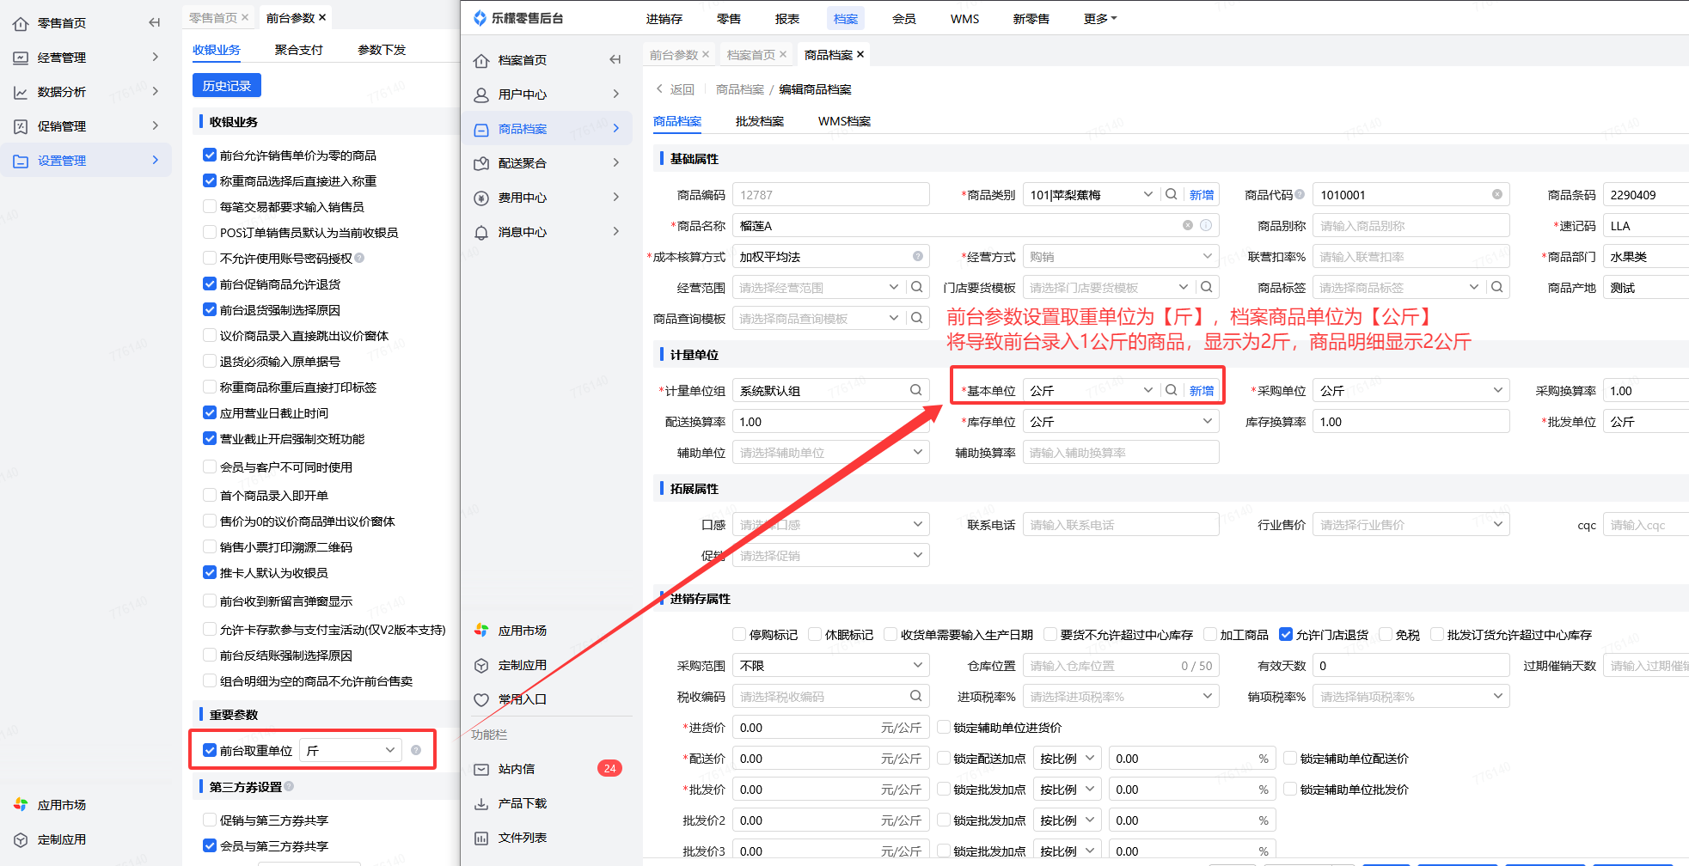Click the help icon next to 前台取重单位
This screenshot has height=866, width=1689.
416,750
